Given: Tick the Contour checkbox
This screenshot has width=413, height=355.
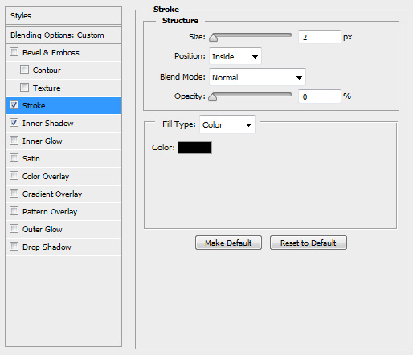Looking at the screenshot, I should [x=24, y=70].
